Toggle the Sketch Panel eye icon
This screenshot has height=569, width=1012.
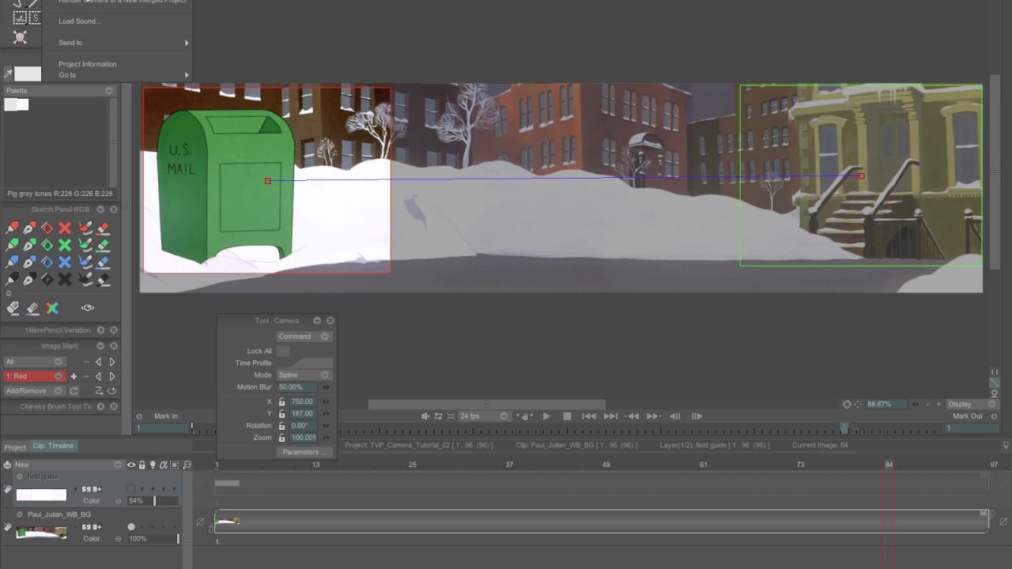[x=88, y=308]
